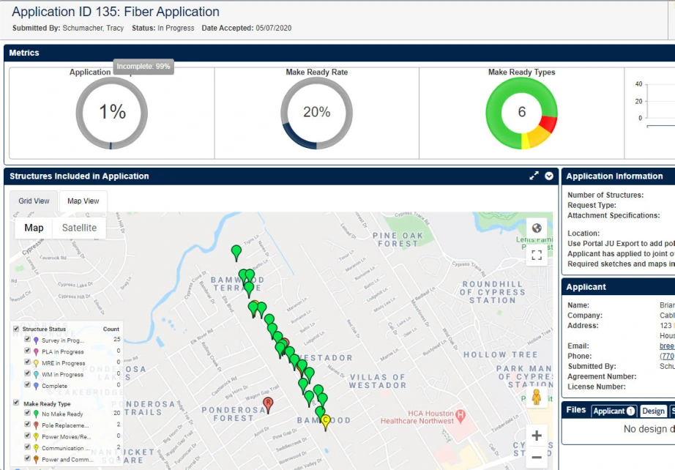The height and width of the screenshot is (470, 675).
Task: Click the Application Information panel header
Action: (x=618, y=176)
